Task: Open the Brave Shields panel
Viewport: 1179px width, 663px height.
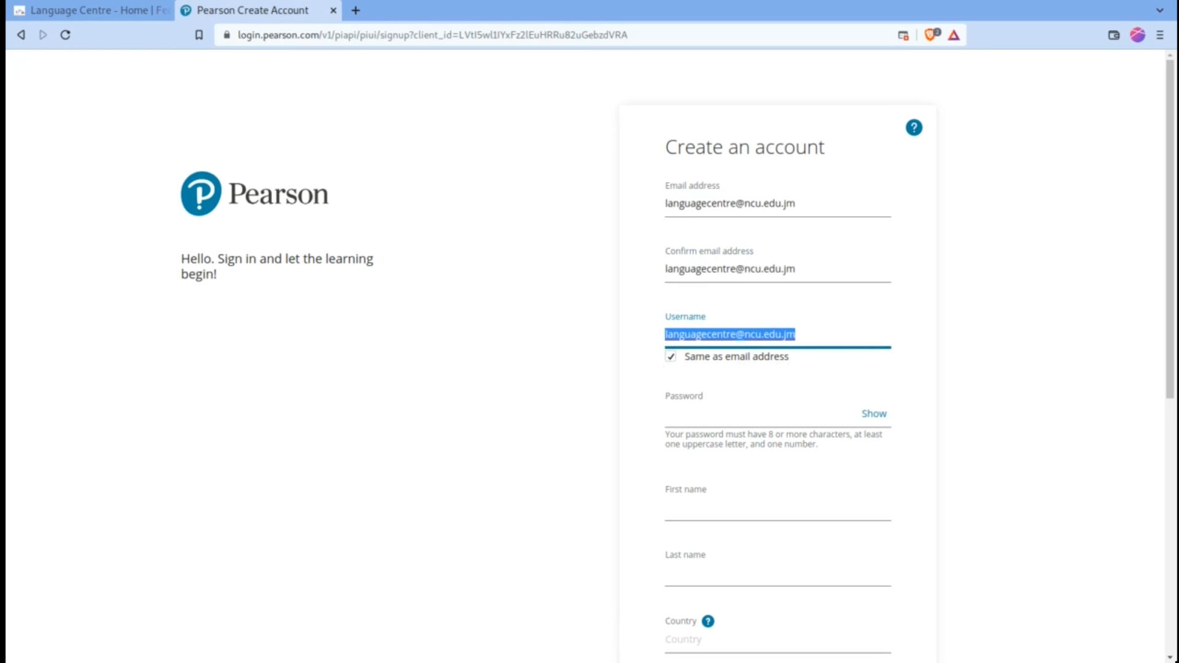Action: (930, 35)
